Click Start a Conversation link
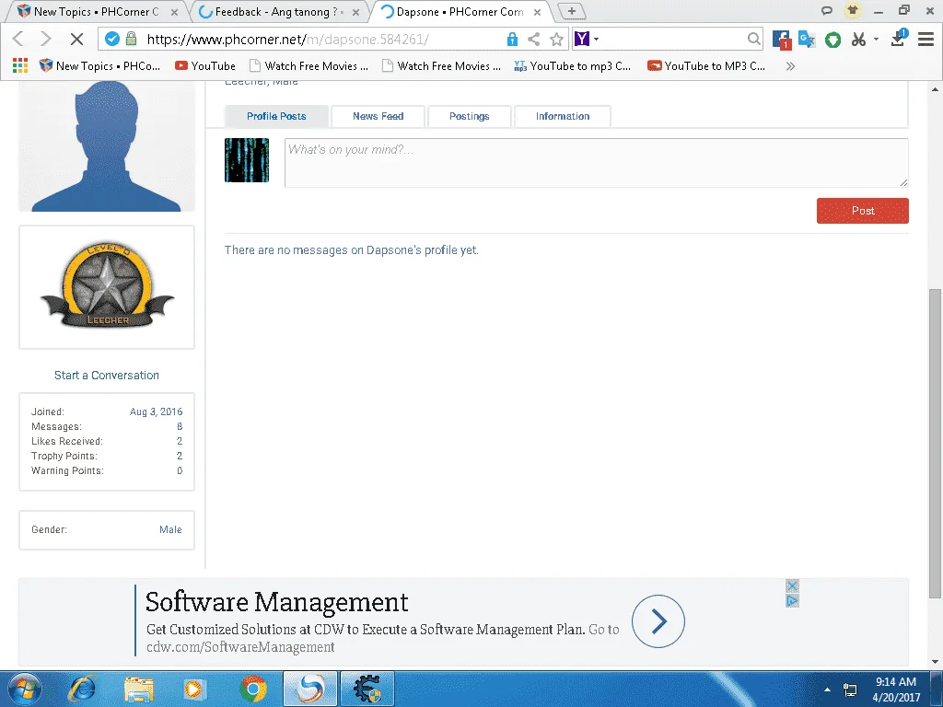The width and height of the screenshot is (943, 707). (x=107, y=376)
